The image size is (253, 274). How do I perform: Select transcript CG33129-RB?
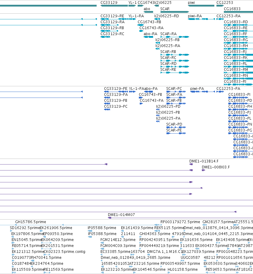click(x=112, y=28)
